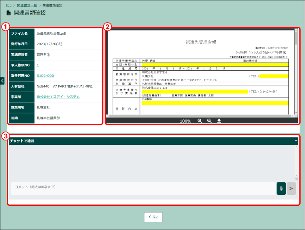
Task: Click the 100% zoom level text
Action: pyautogui.click(x=185, y=121)
